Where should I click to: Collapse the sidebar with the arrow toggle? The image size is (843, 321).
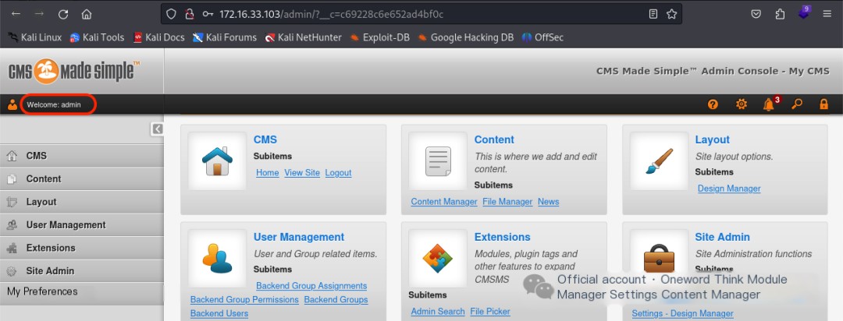click(x=157, y=129)
